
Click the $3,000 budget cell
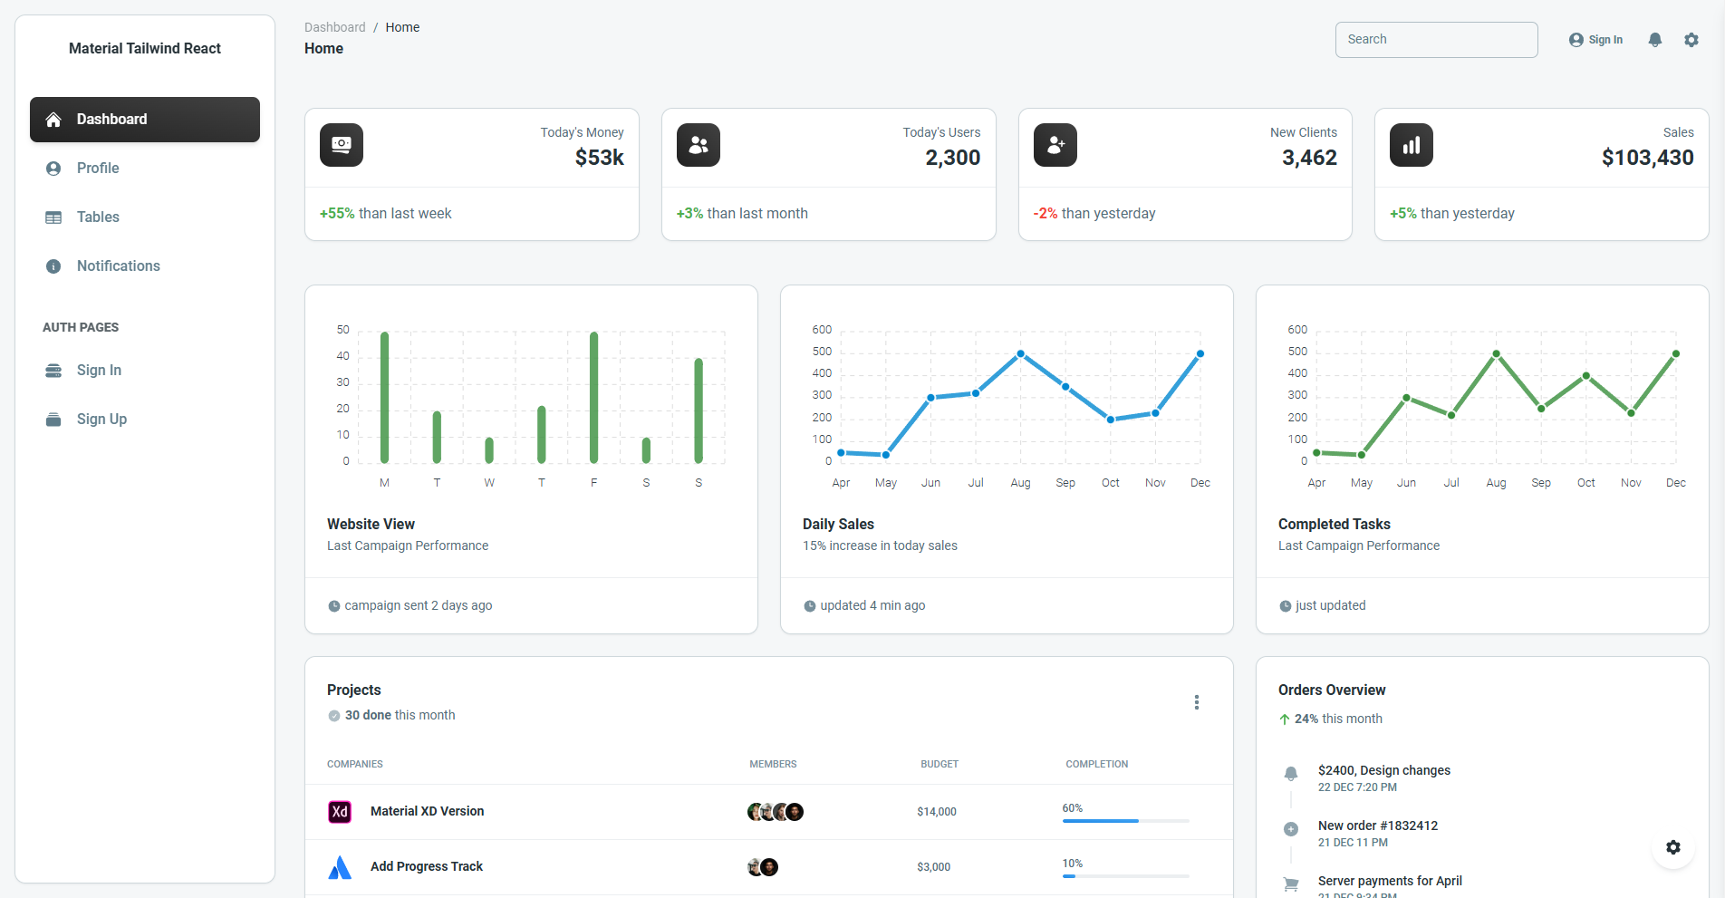tap(934, 867)
